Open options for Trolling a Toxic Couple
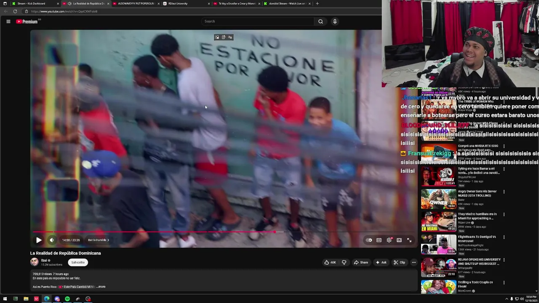The image size is (539, 303). tap(504, 283)
